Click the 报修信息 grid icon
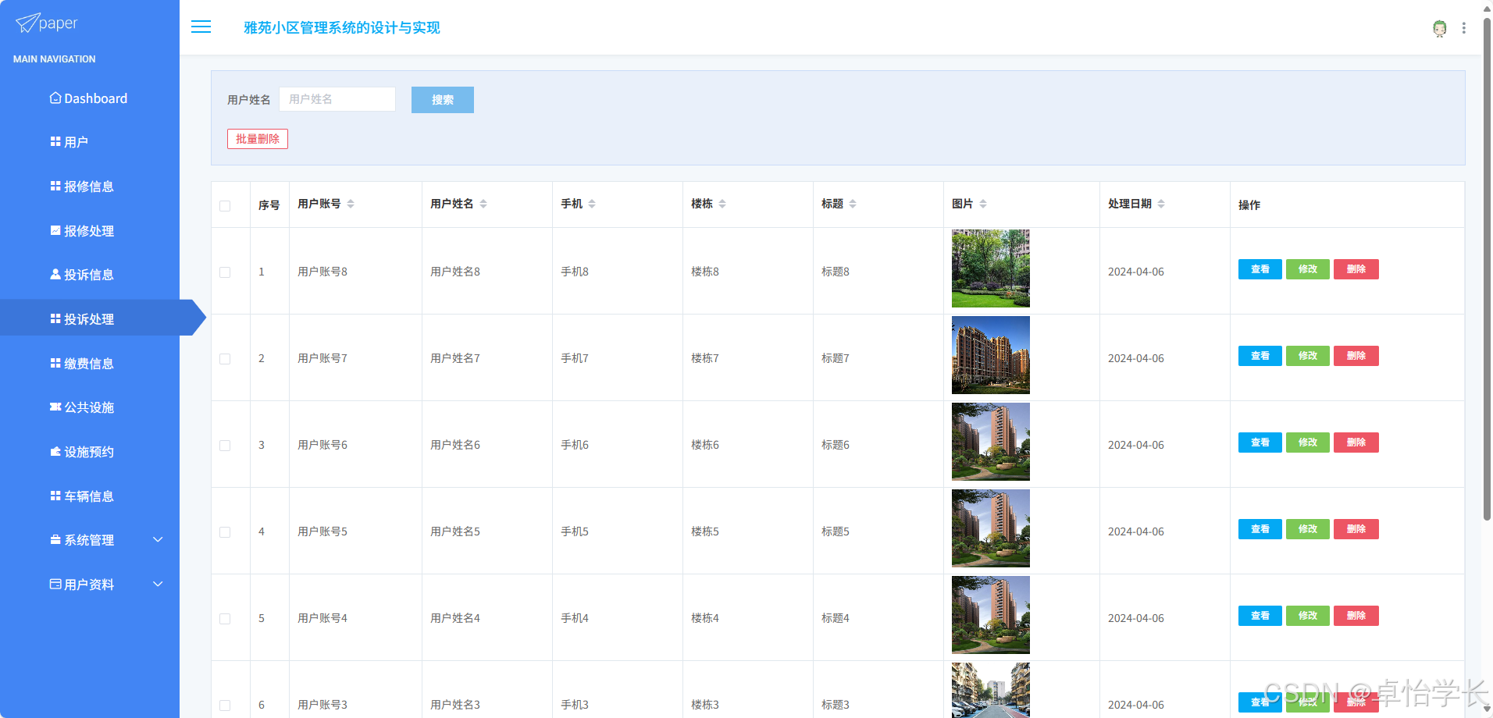Screen dimensions: 1493x718 (55, 186)
